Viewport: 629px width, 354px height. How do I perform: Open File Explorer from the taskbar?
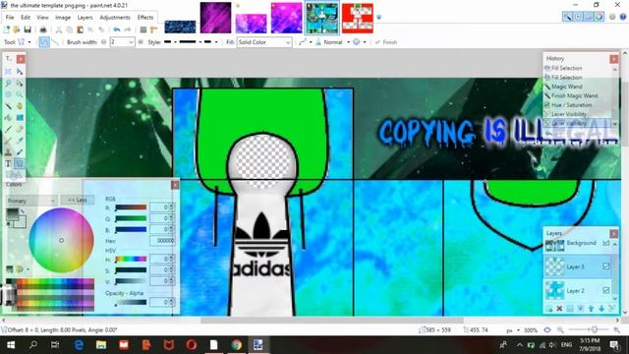point(101,345)
